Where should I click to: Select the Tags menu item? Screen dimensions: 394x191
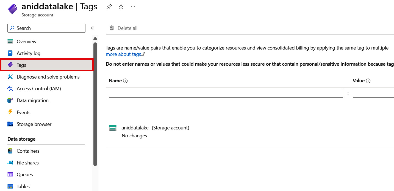click(x=21, y=65)
